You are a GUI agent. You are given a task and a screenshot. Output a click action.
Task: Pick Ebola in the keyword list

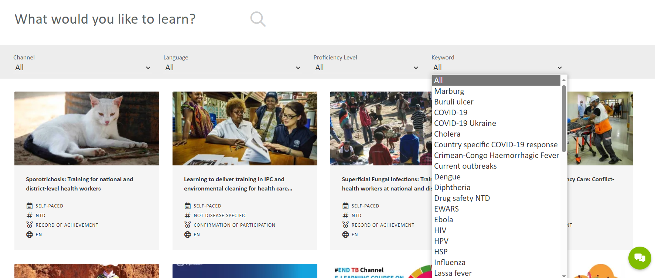pyautogui.click(x=496, y=220)
